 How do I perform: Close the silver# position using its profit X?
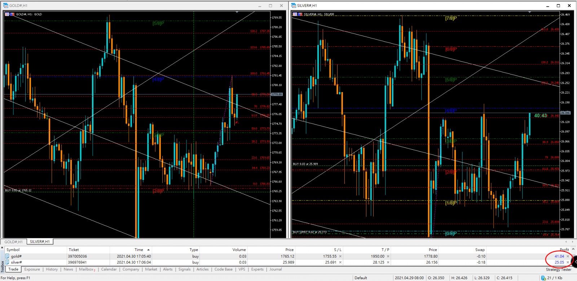[568, 262]
